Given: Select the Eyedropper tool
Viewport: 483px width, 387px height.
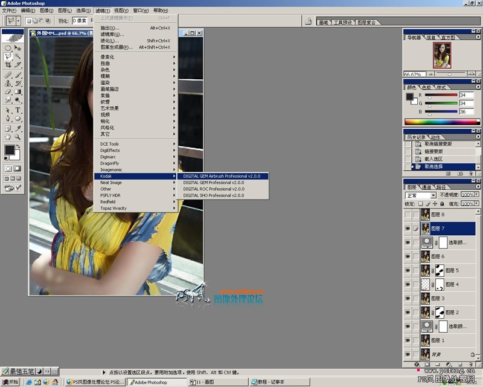Looking at the screenshot, I should (x=18, y=129).
